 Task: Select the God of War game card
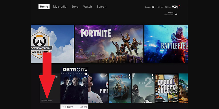tap(120, 88)
